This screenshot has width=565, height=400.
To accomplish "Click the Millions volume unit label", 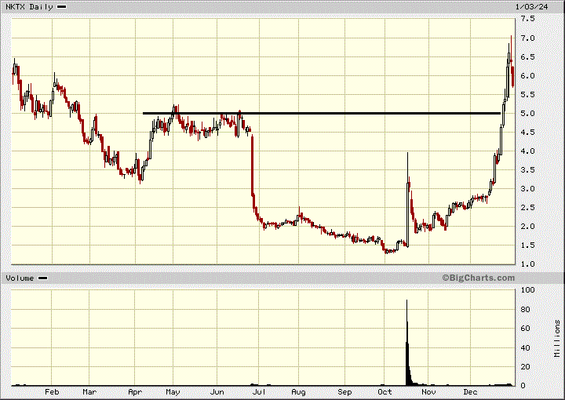I will (557, 338).
